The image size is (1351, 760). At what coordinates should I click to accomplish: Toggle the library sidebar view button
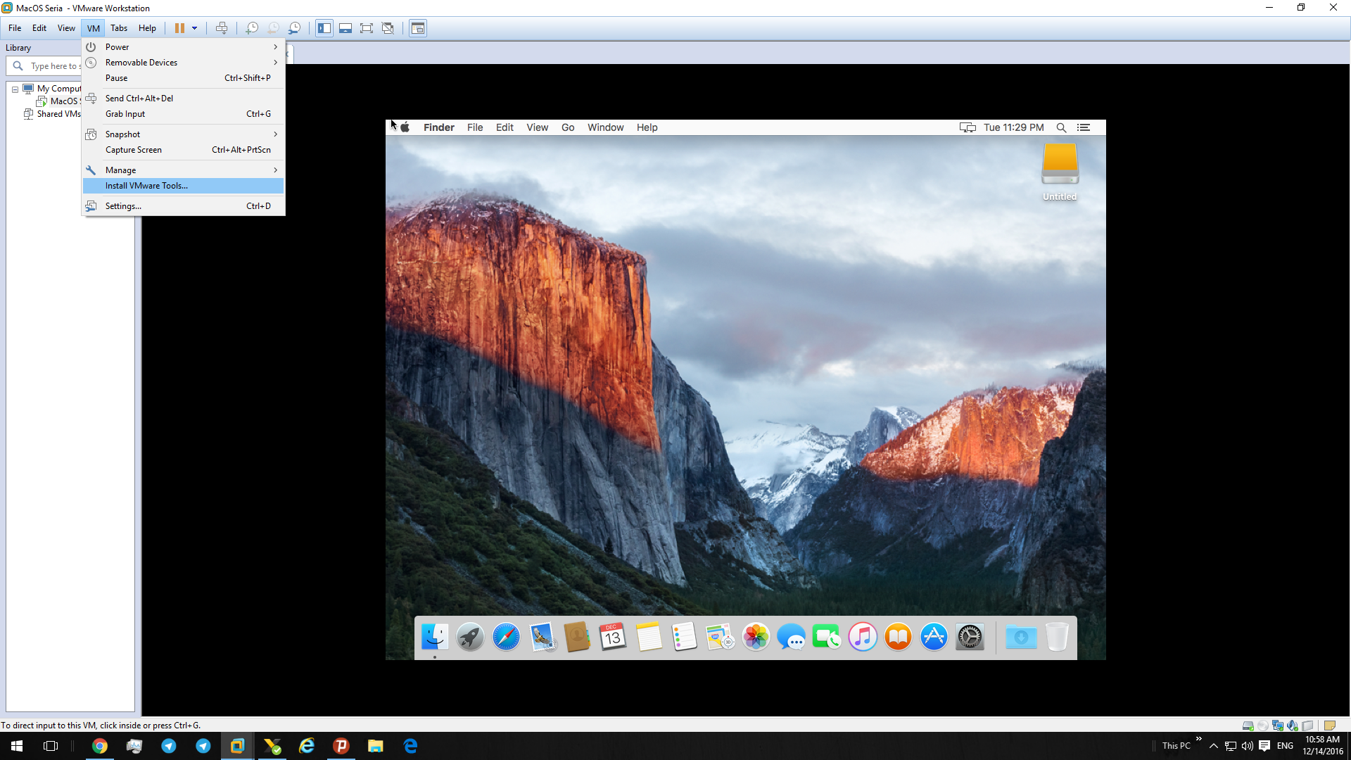324,28
